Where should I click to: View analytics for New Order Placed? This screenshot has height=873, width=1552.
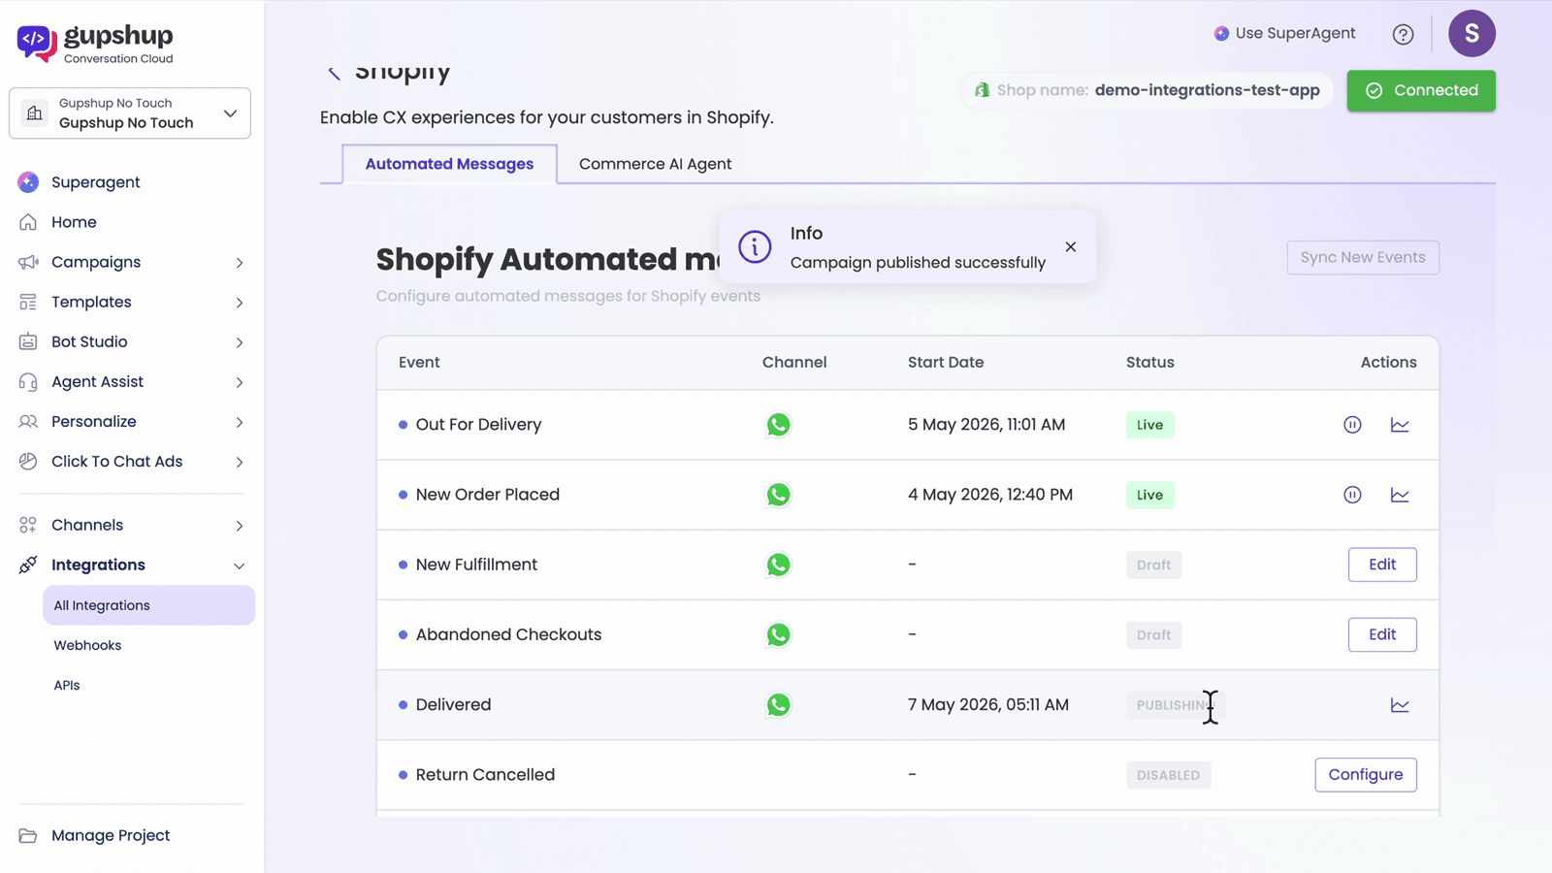[1400, 495]
